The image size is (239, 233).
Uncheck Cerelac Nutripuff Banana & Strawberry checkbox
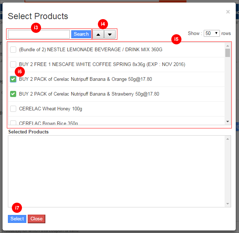13,94
